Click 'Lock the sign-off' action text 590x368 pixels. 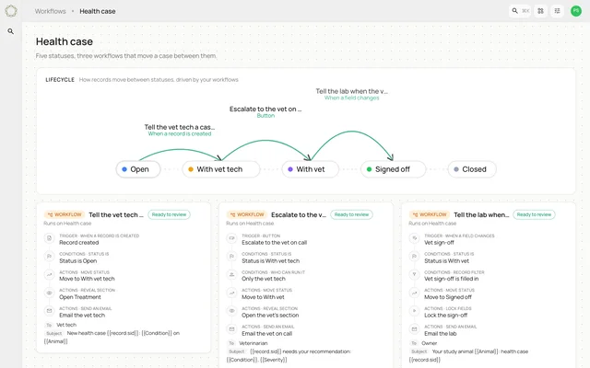[446, 316]
